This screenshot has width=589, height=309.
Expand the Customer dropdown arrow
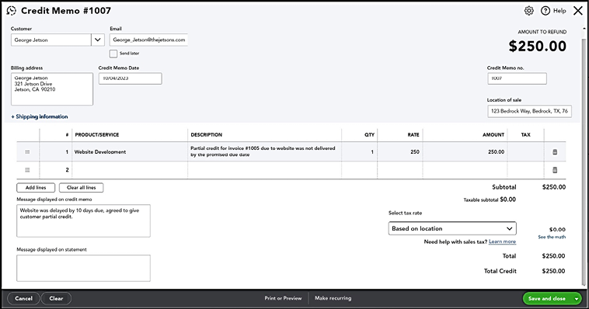point(98,40)
